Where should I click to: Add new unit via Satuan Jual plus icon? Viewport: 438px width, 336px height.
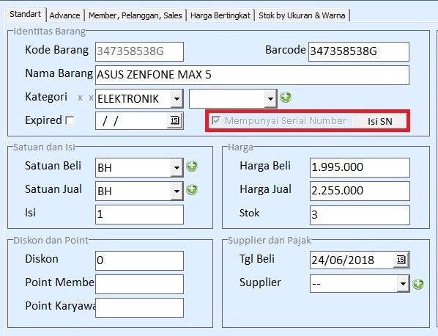pyautogui.click(x=192, y=190)
